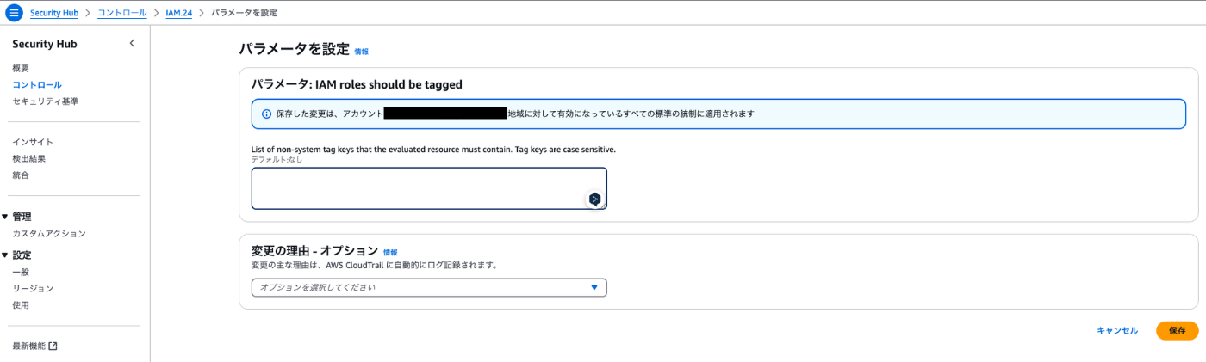
Task: Open the IAM.24 breadcrumb link
Action: click(x=178, y=13)
